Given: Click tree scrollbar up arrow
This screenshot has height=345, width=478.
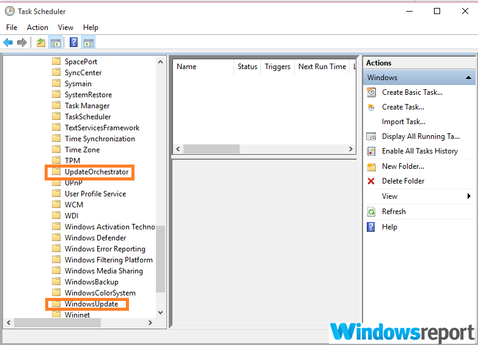Looking at the screenshot, I should [160, 62].
